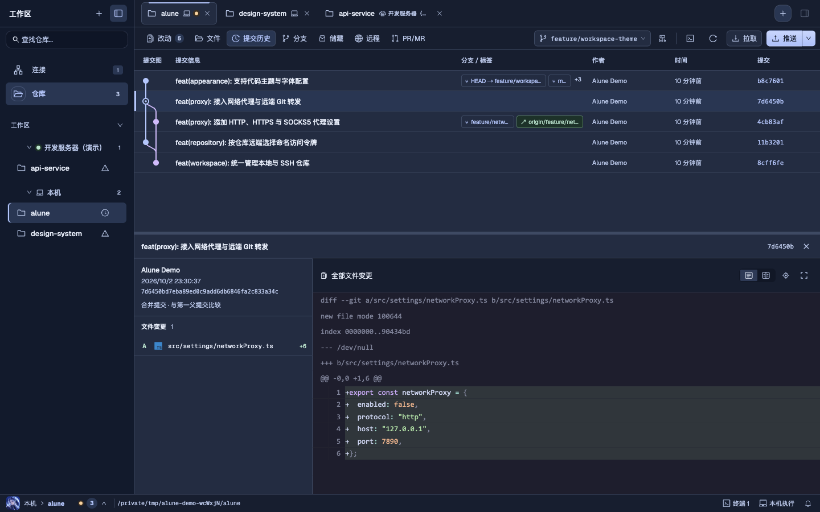
Task: Focus the 查找仓库 search field
Action: 67,39
